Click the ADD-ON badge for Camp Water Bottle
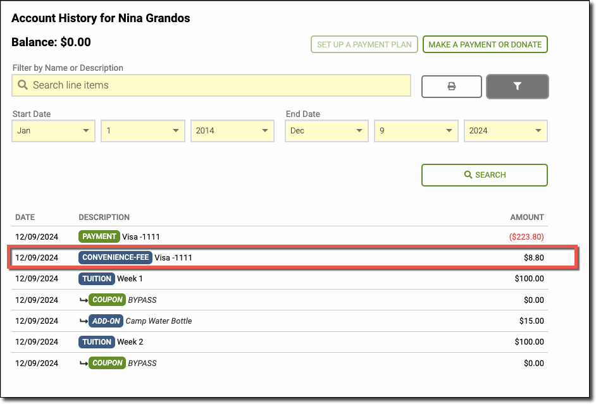 [x=106, y=321]
